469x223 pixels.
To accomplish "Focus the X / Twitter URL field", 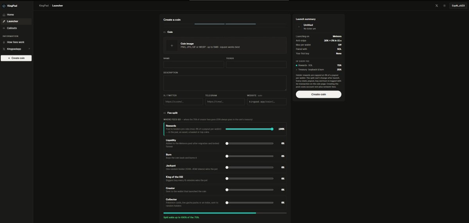I will tap(183, 102).
